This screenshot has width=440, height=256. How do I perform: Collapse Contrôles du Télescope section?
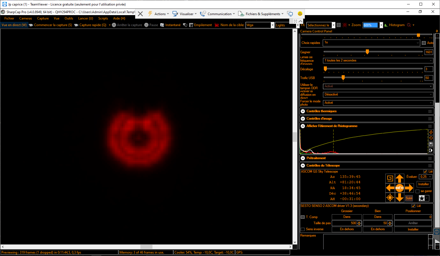[x=303, y=166]
